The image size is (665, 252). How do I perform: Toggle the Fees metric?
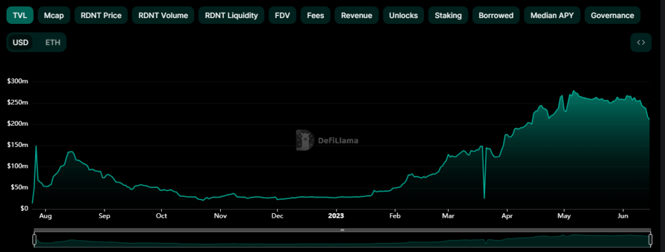316,16
